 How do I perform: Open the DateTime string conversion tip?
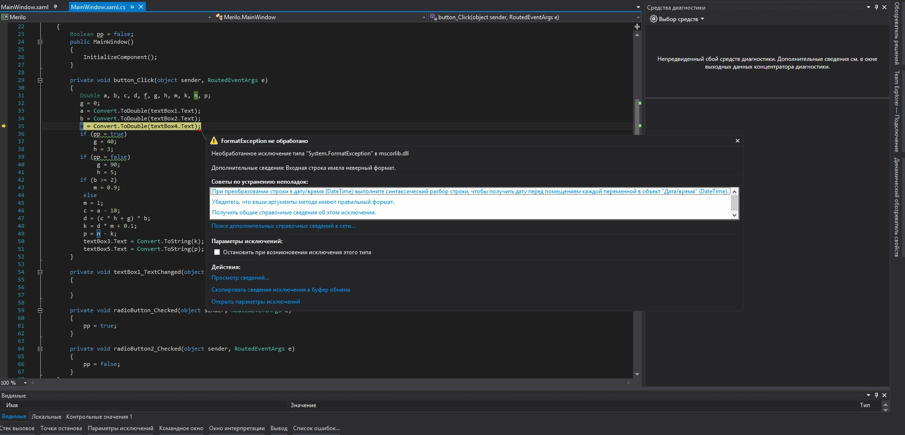(470, 191)
